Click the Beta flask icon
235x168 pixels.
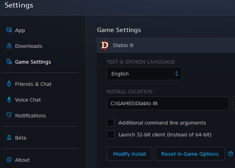[x=9, y=138]
